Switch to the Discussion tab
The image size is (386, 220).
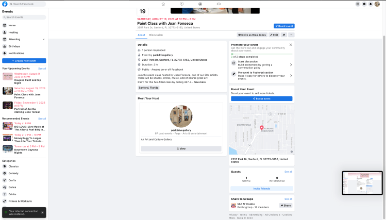click(156, 35)
